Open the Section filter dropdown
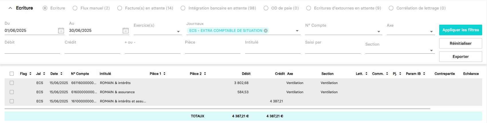The height and width of the screenshot is (123, 487). [431, 50]
